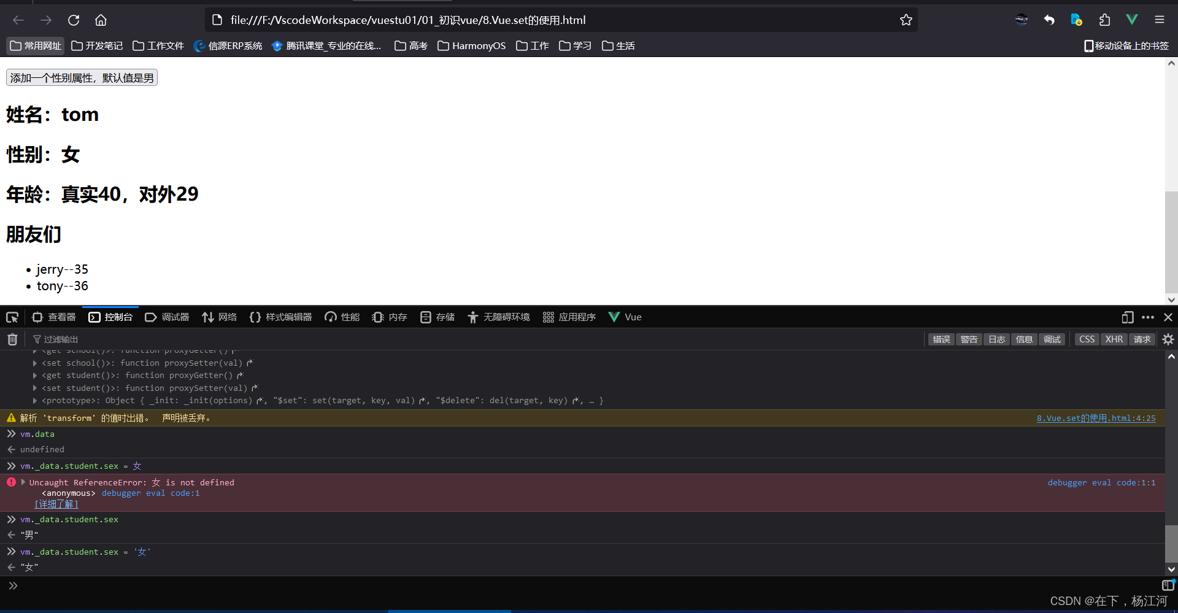
Task: Switch to the 调试器 debugger tab
Action: click(x=167, y=317)
